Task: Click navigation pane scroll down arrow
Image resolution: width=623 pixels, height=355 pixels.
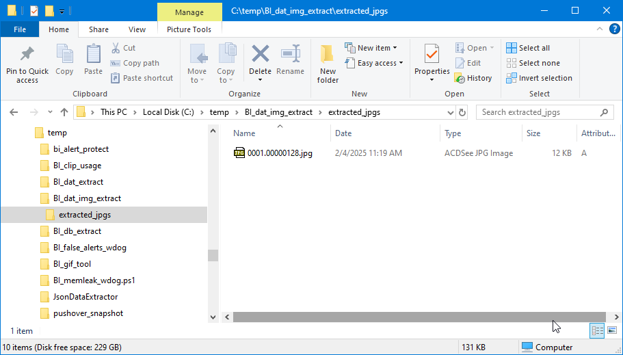Action: pyautogui.click(x=213, y=317)
